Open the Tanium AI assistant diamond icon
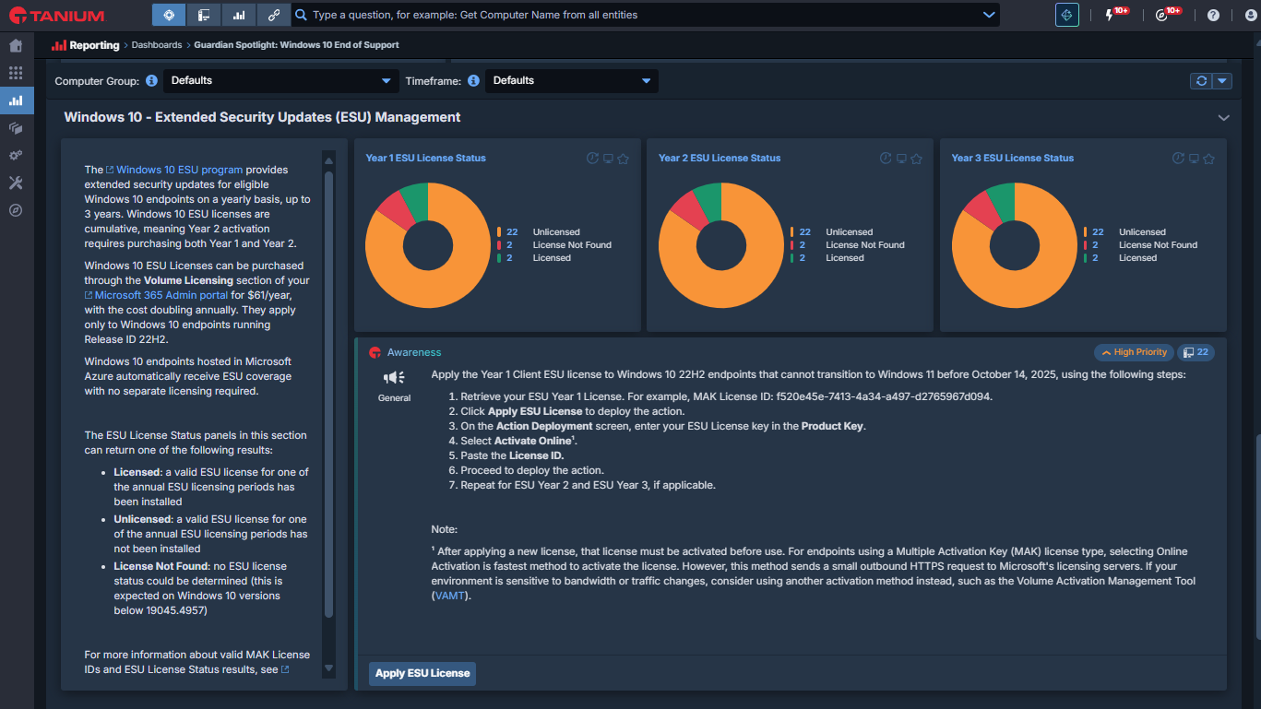This screenshot has width=1261, height=709. 1067,15
